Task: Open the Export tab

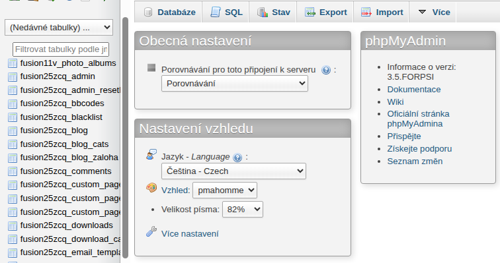Action: pos(325,12)
